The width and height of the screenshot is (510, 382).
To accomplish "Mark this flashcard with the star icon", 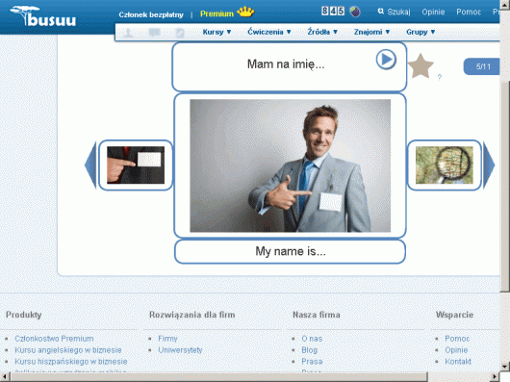I will 421,66.
